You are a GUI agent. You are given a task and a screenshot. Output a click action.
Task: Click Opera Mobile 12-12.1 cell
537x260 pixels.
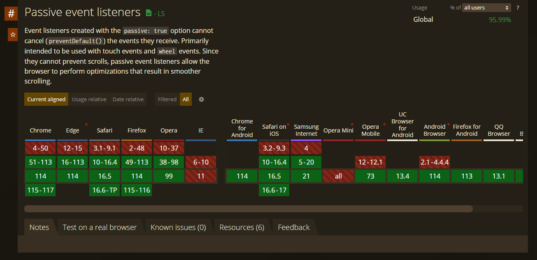click(x=370, y=162)
